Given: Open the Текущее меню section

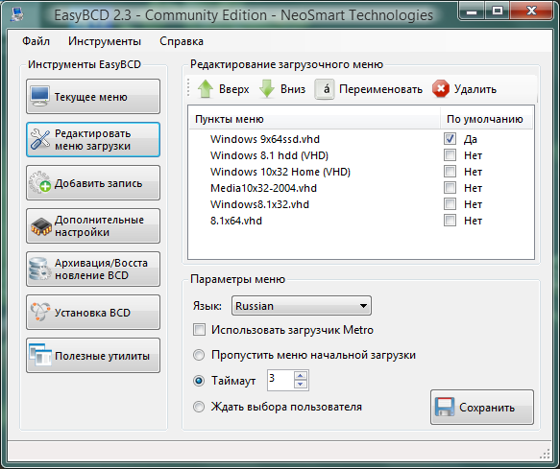Looking at the screenshot, I should click(x=93, y=96).
